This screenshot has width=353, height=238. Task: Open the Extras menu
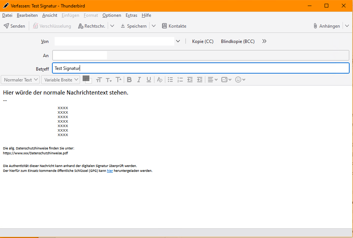click(131, 15)
